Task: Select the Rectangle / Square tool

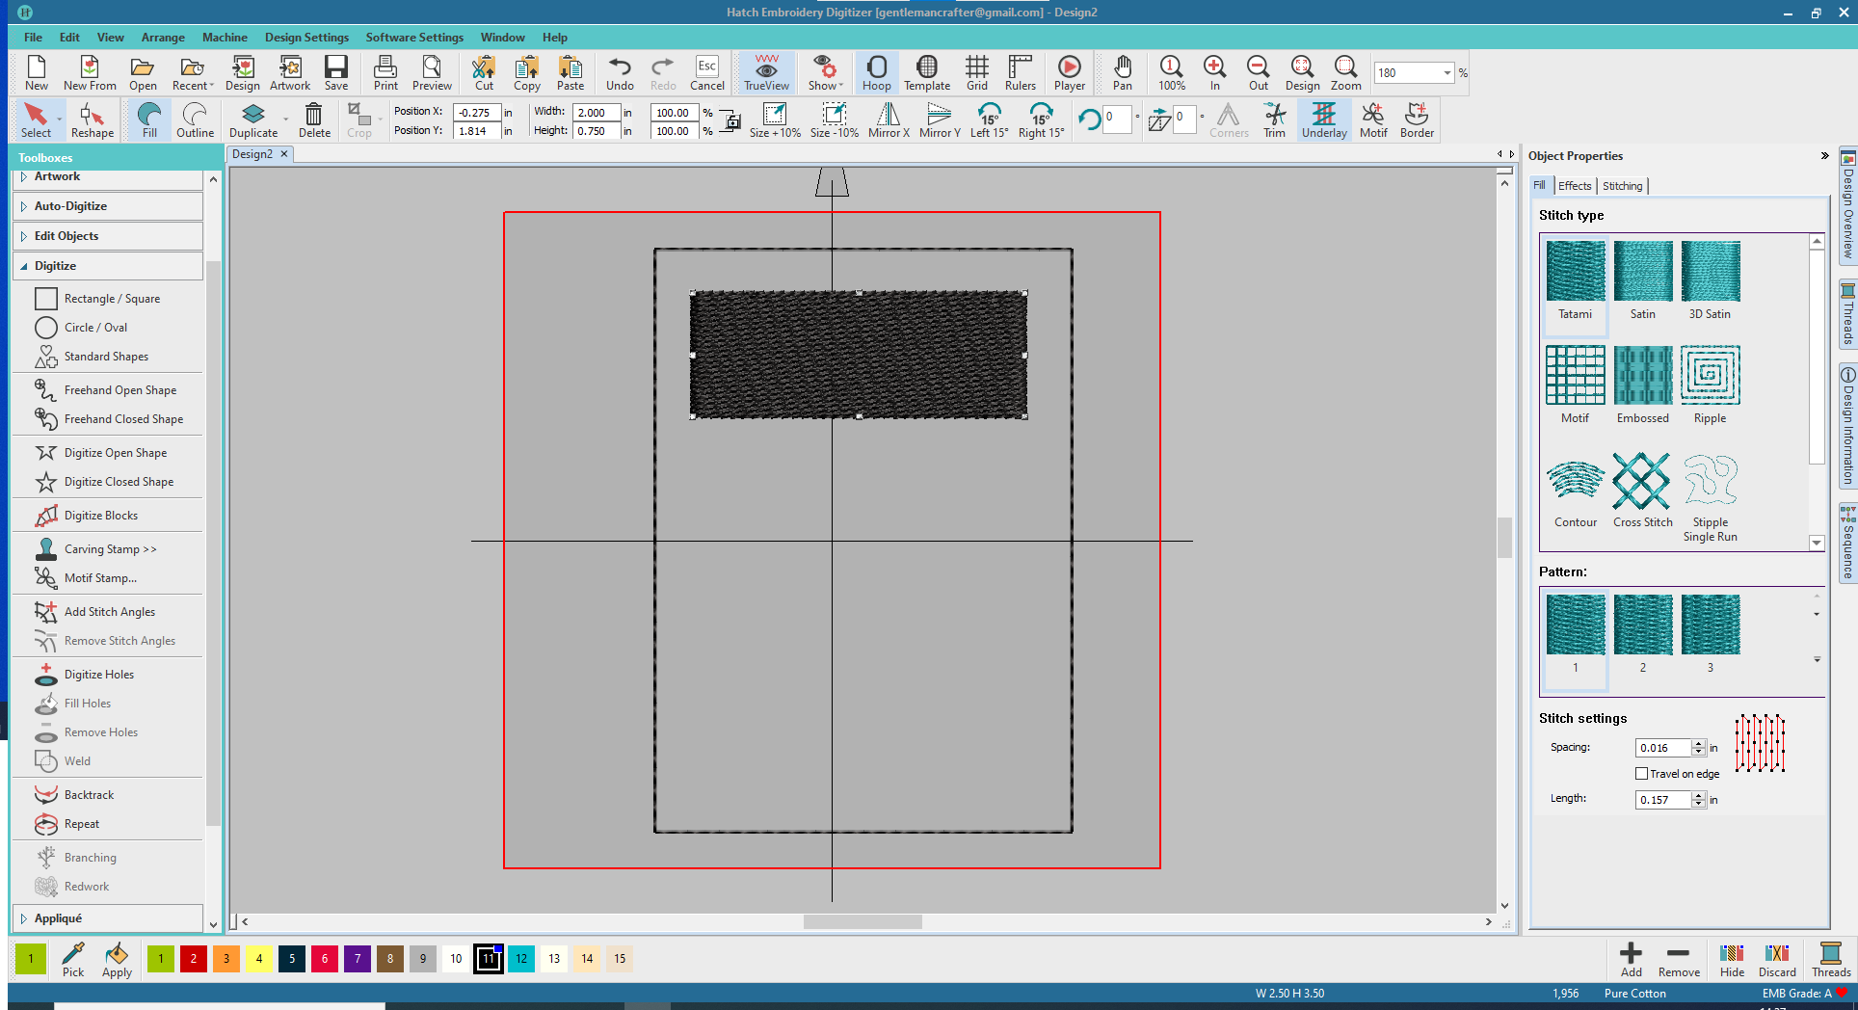Action: (112, 299)
